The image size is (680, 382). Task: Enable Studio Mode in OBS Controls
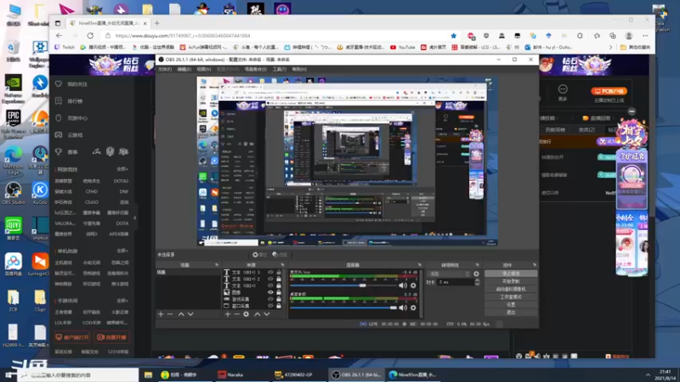tap(511, 297)
